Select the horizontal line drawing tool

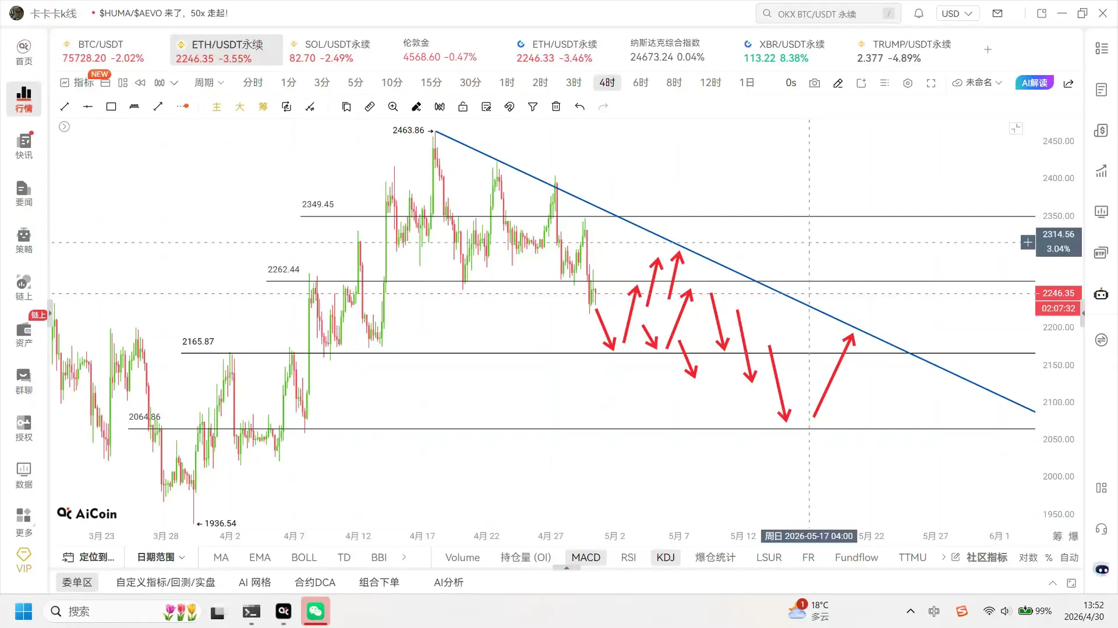(x=88, y=107)
